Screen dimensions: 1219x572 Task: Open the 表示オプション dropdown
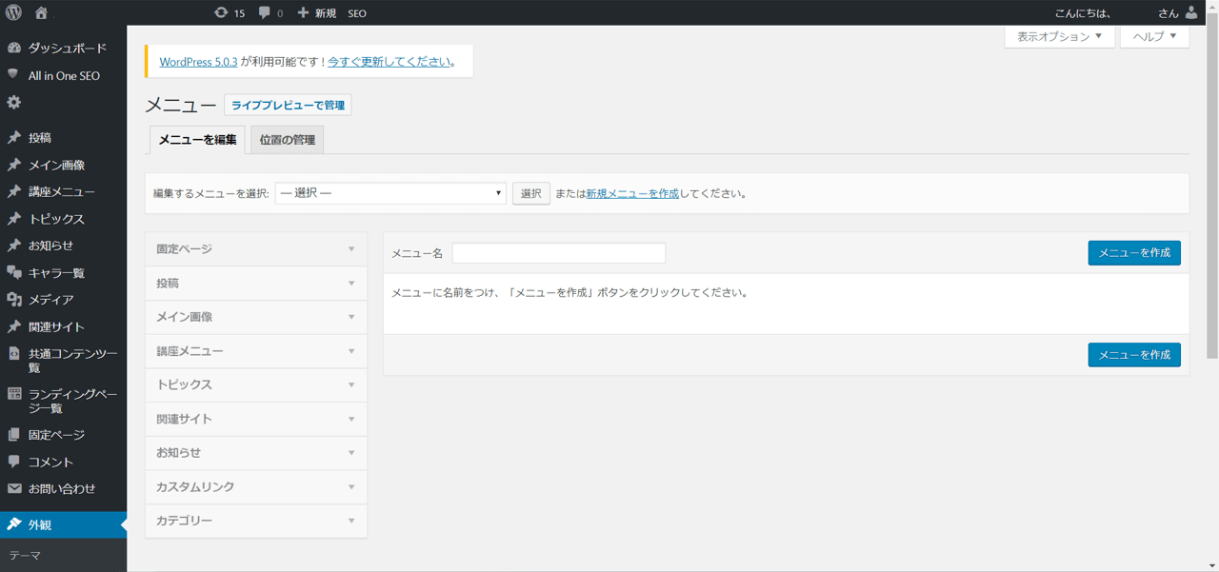point(1059,36)
